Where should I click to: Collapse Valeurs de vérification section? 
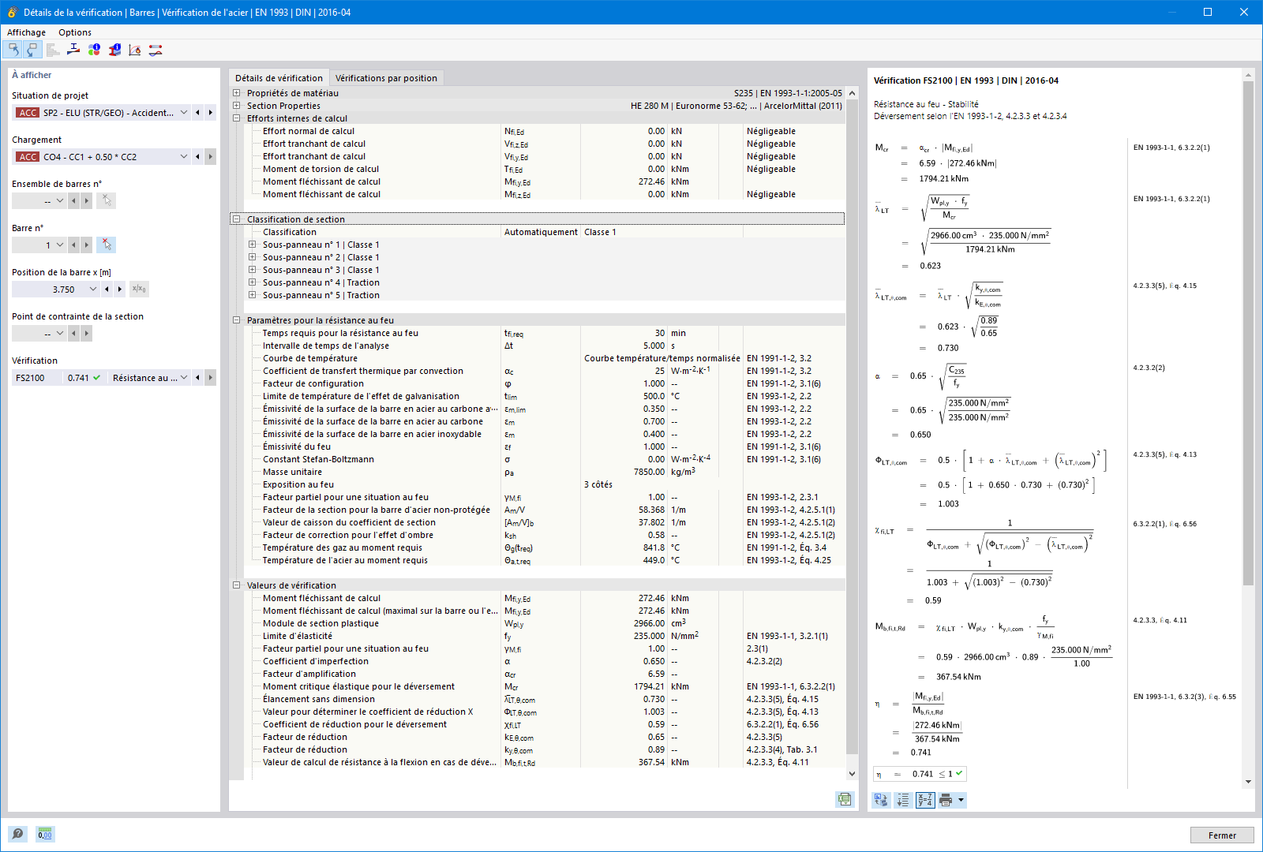pos(236,585)
